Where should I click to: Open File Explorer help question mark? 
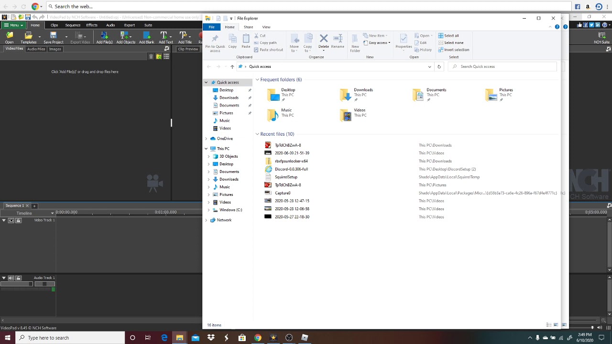click(x=557, y=27)
